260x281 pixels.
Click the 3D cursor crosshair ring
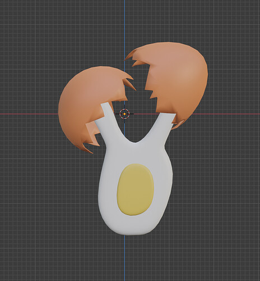tap(124, 114)
